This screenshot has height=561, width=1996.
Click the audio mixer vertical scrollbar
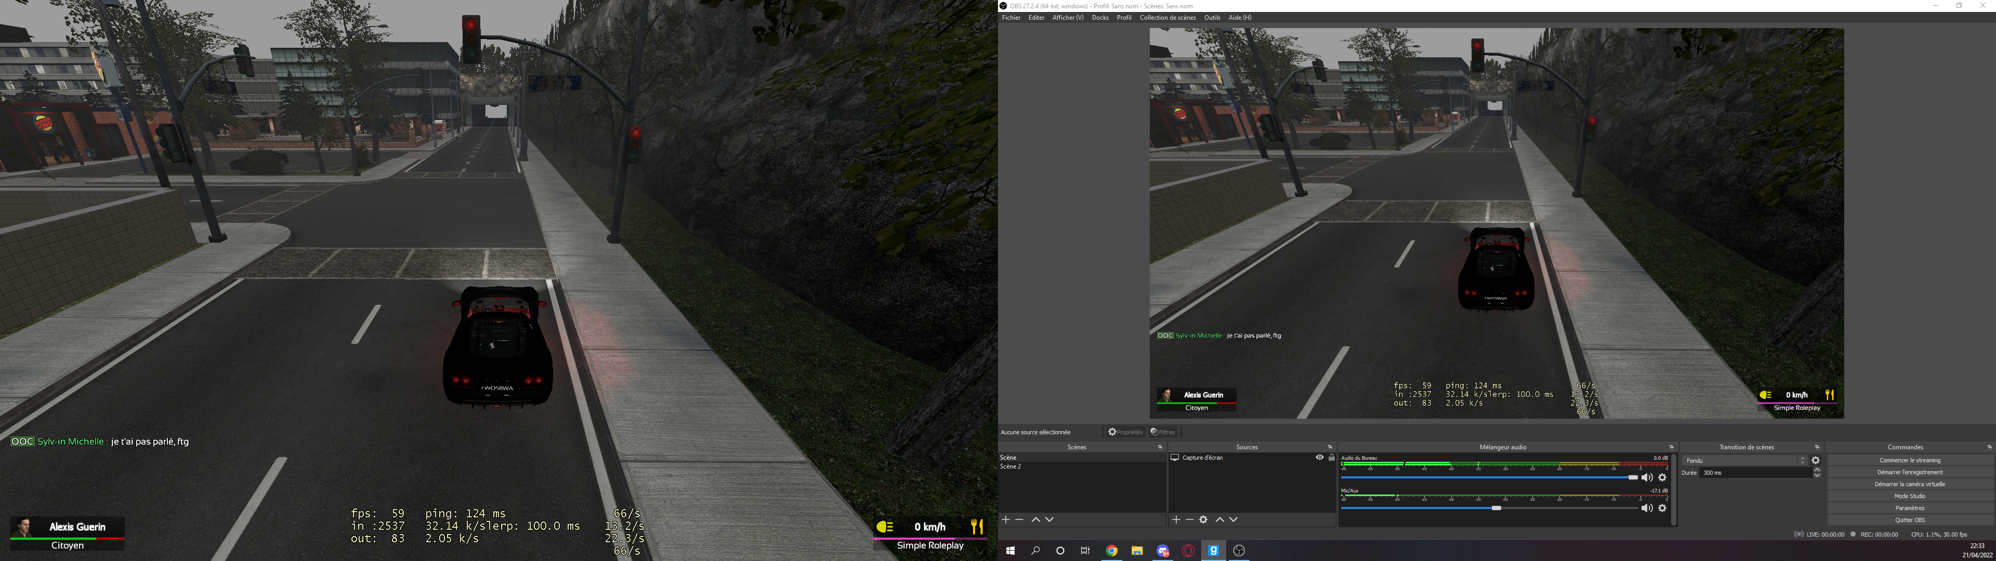(1674, 490)
